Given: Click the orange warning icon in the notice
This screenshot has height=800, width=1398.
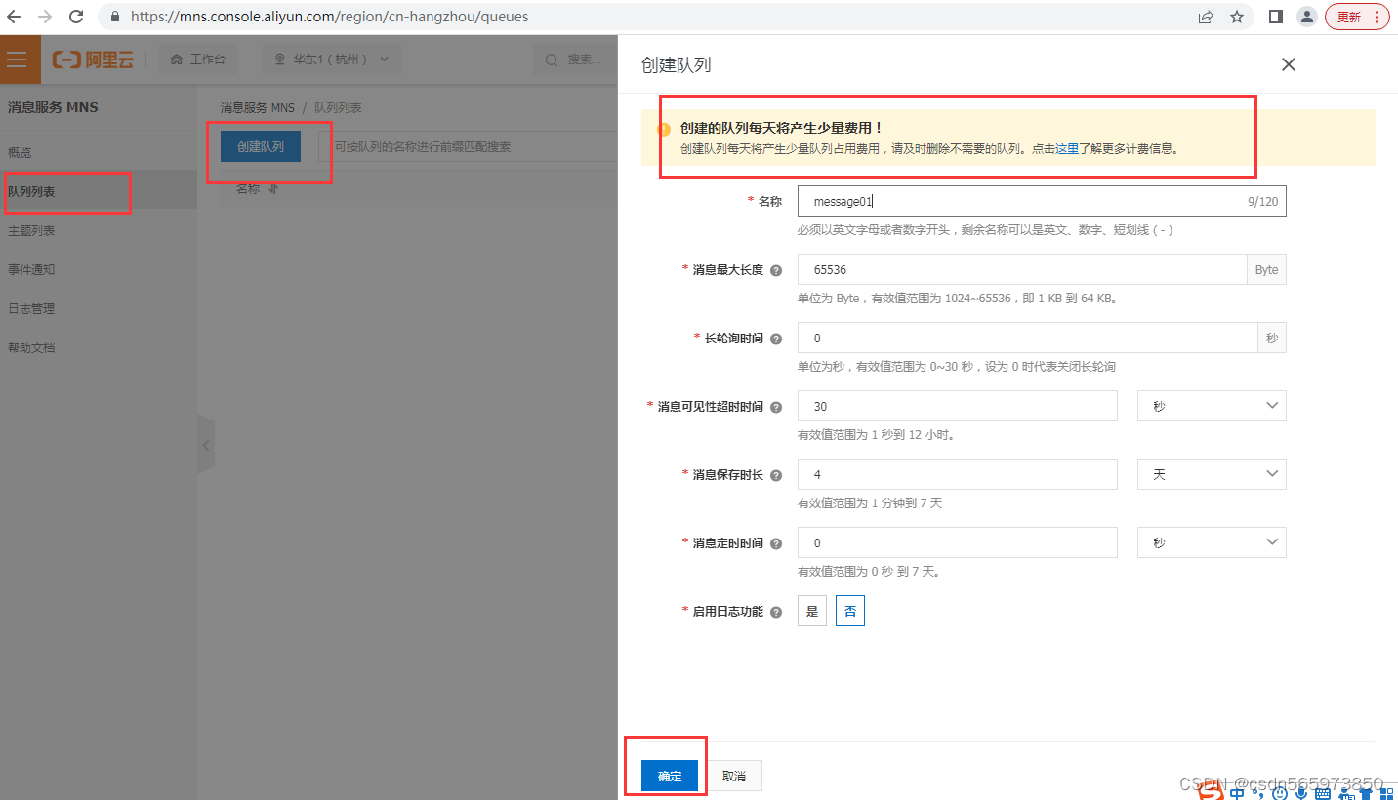Looking at the screenshot, I should tap(664, 129).
